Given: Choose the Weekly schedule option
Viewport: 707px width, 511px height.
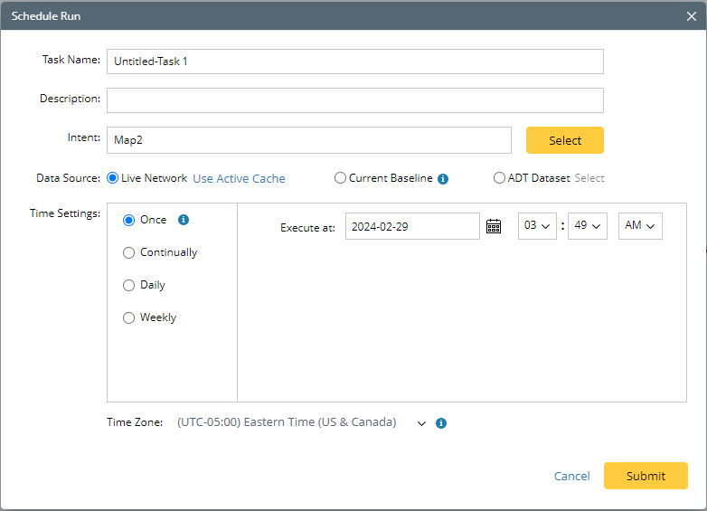Looking at the screenshot, I should click(129, 317).
